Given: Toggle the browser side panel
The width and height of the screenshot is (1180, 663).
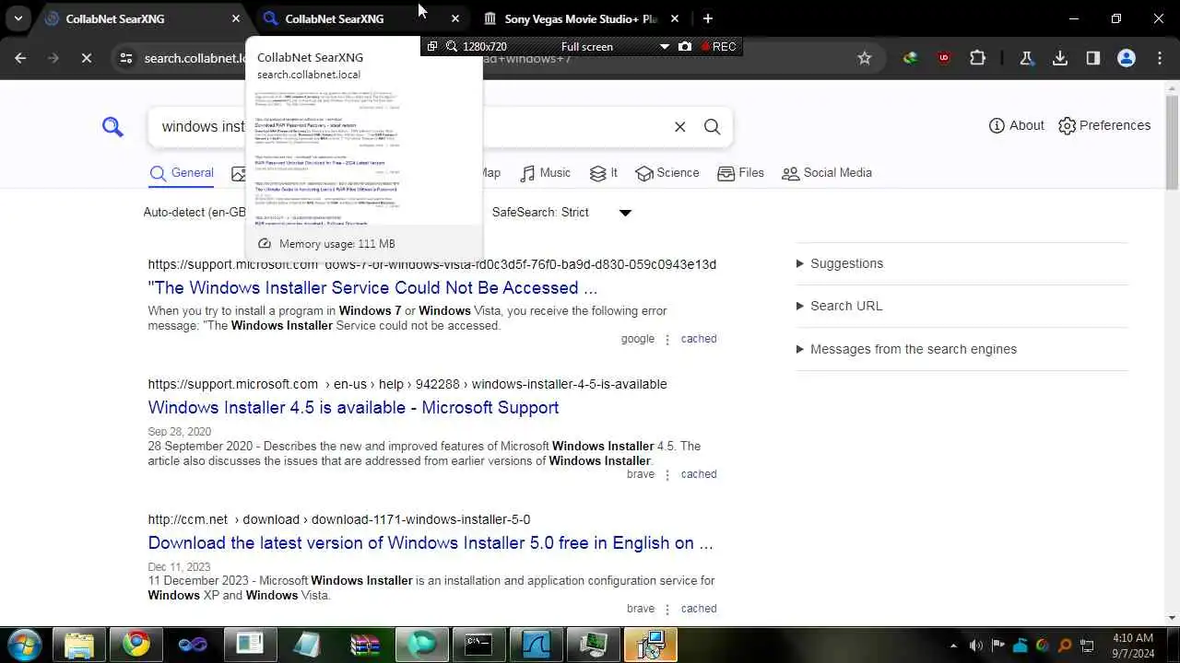Looking at the screenshot, I should pos(1093,58).
